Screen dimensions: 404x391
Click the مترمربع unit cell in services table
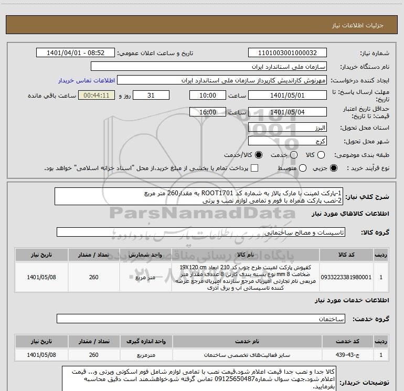[x=146, y=355]
